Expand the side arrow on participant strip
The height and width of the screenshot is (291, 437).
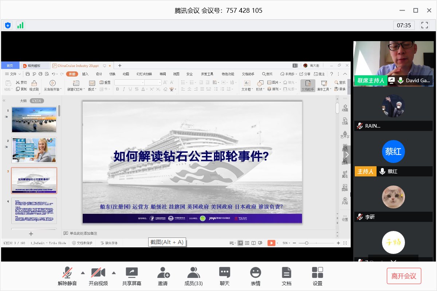point(347,155)
